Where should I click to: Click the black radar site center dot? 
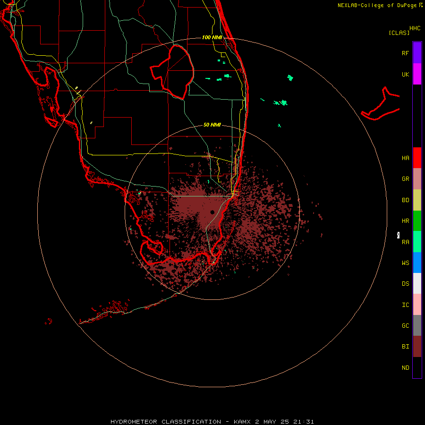[212, 212]
